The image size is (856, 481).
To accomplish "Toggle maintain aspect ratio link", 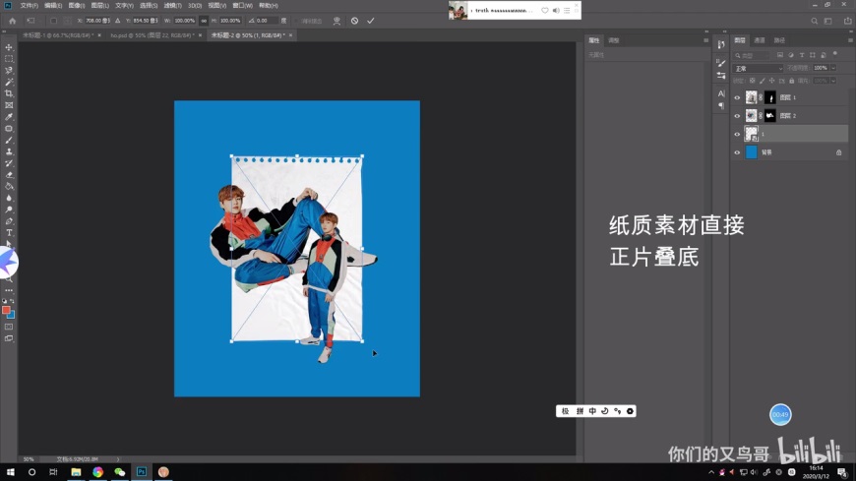I will [x=204, y=21].
